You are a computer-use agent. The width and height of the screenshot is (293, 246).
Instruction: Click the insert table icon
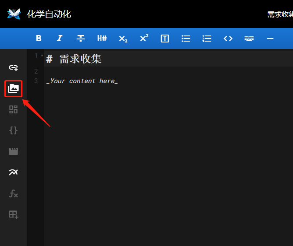coord(14,214)
